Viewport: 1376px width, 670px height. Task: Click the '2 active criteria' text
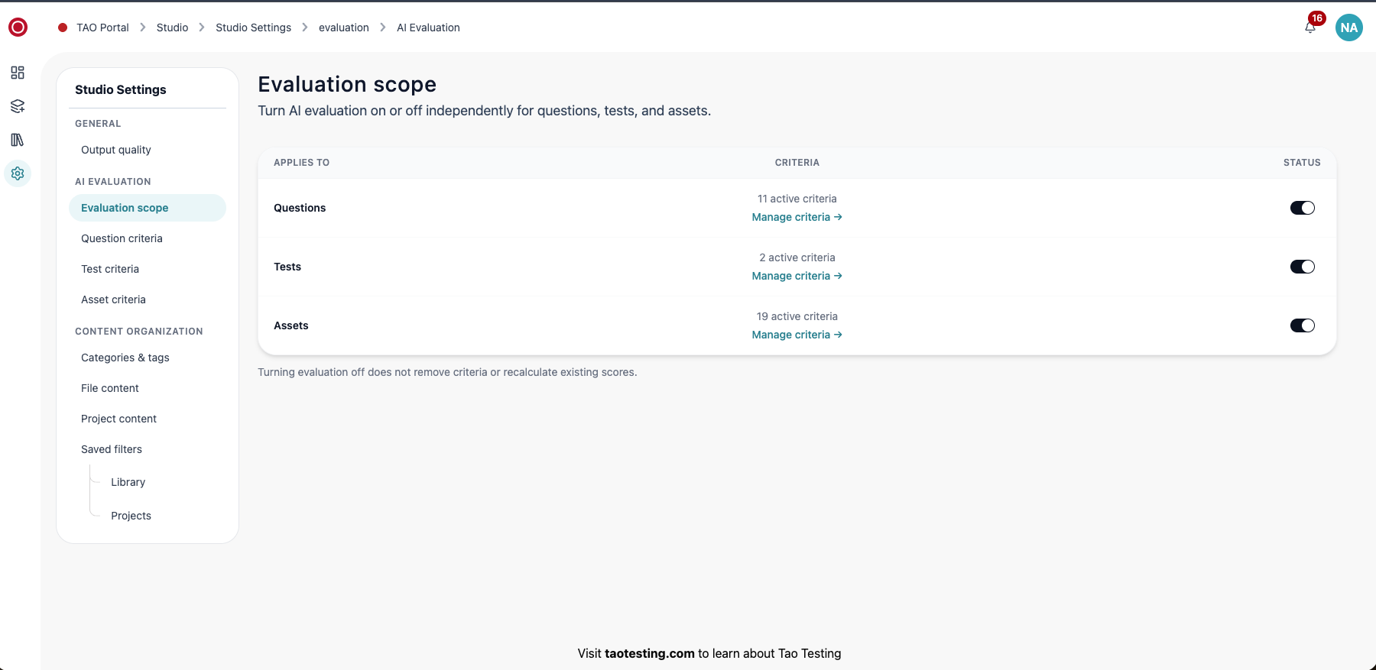click(x=797, y=257)
